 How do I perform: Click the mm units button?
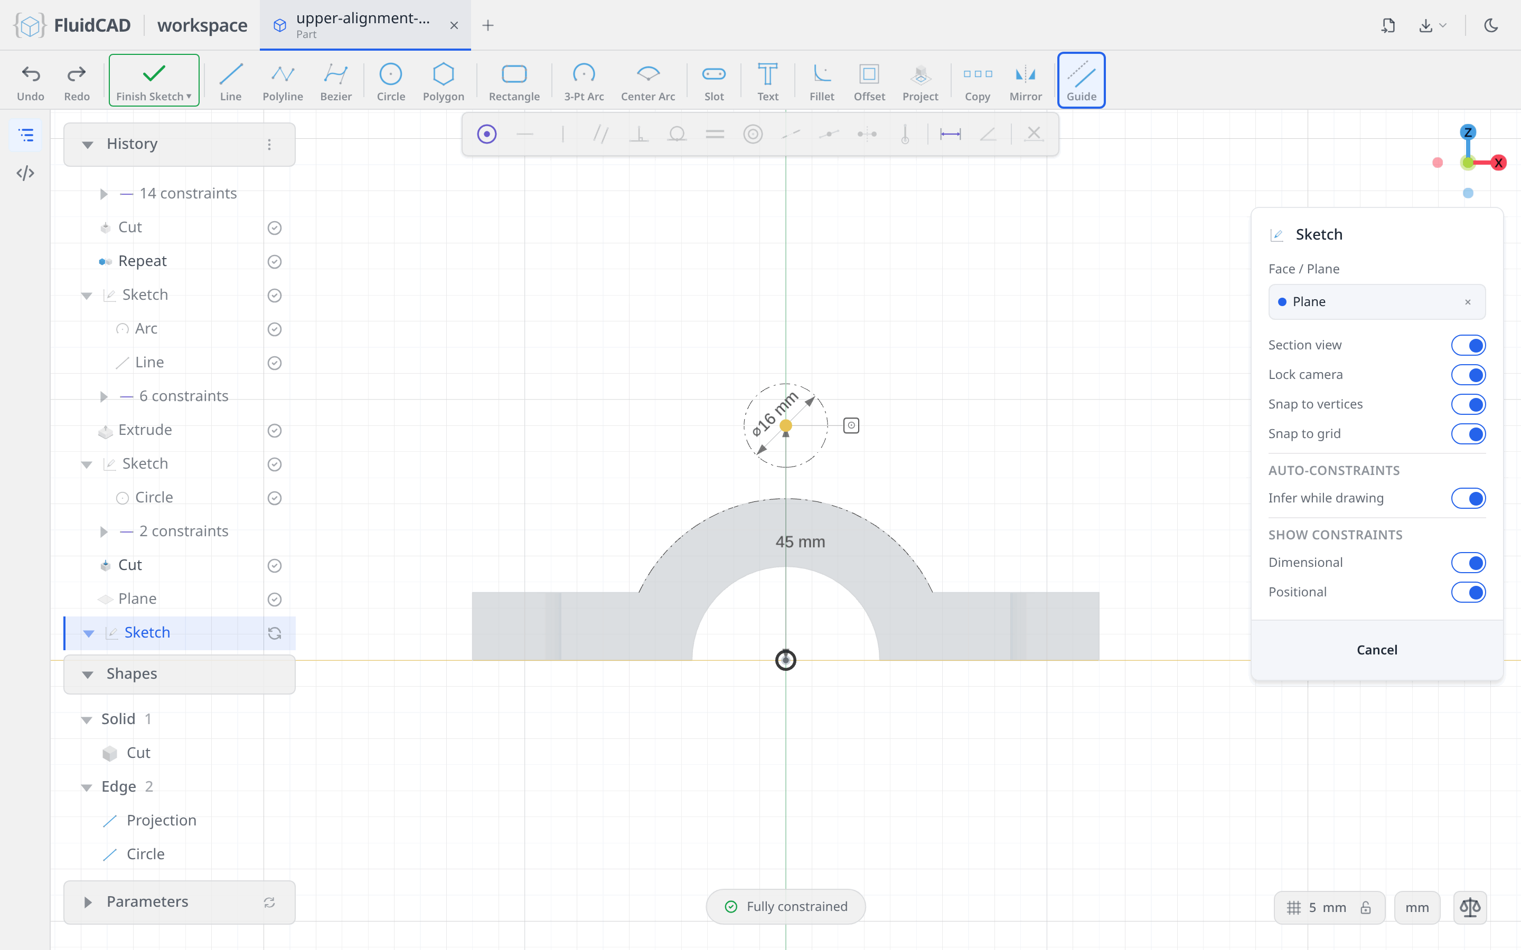tap(1416, 907)
